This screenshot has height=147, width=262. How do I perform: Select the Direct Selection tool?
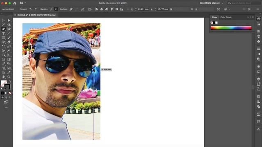pos(9,20)
